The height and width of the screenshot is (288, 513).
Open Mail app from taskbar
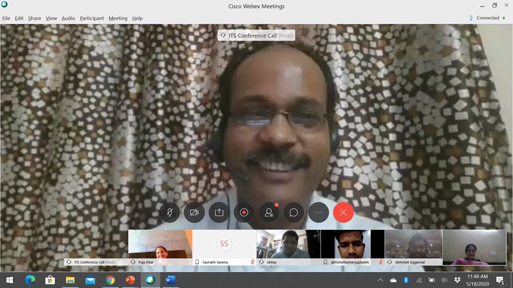click(x=90, y=280)
